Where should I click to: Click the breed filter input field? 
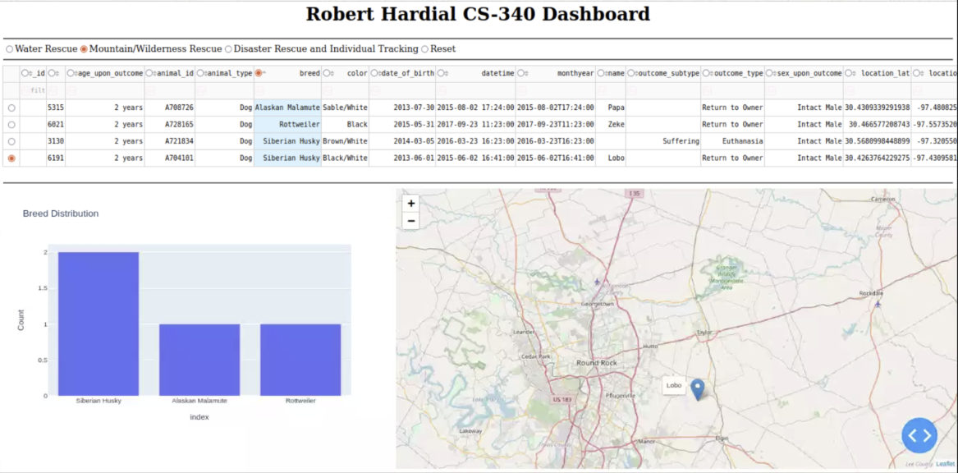point(287,90)
